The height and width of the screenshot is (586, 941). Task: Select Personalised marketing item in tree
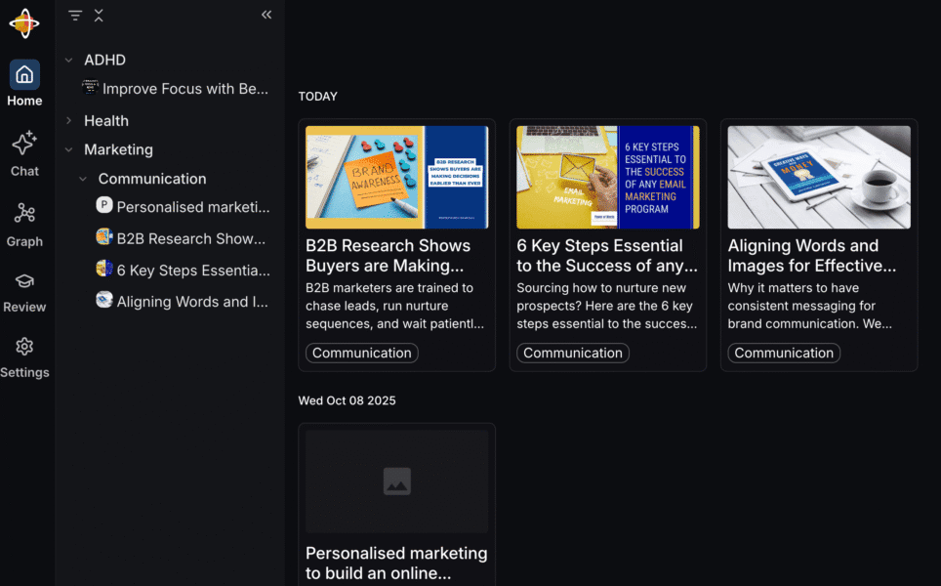coord(192,207)
